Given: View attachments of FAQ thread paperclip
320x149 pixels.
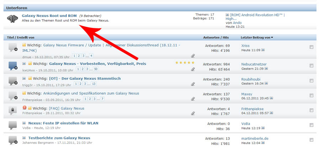Looking at the screenshot, I should [x=193, y=113].
